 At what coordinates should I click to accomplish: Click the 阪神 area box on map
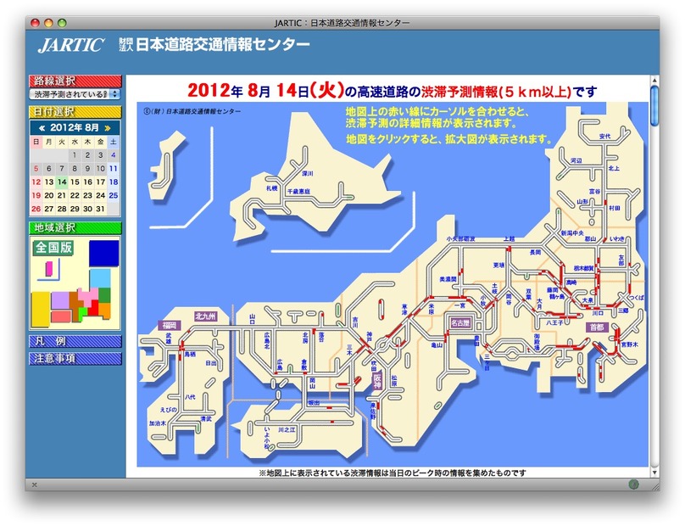(377, 380)
